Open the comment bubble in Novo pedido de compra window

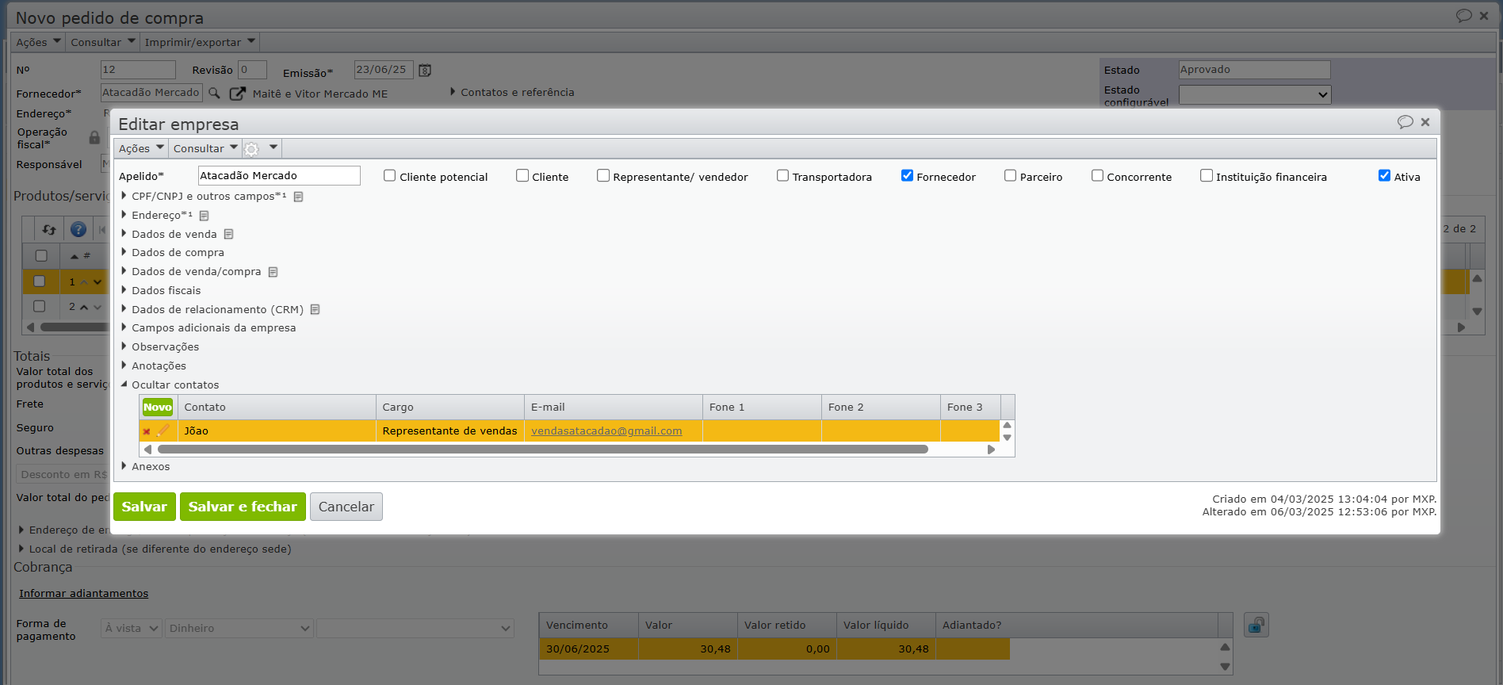[x=1464, y=16]
